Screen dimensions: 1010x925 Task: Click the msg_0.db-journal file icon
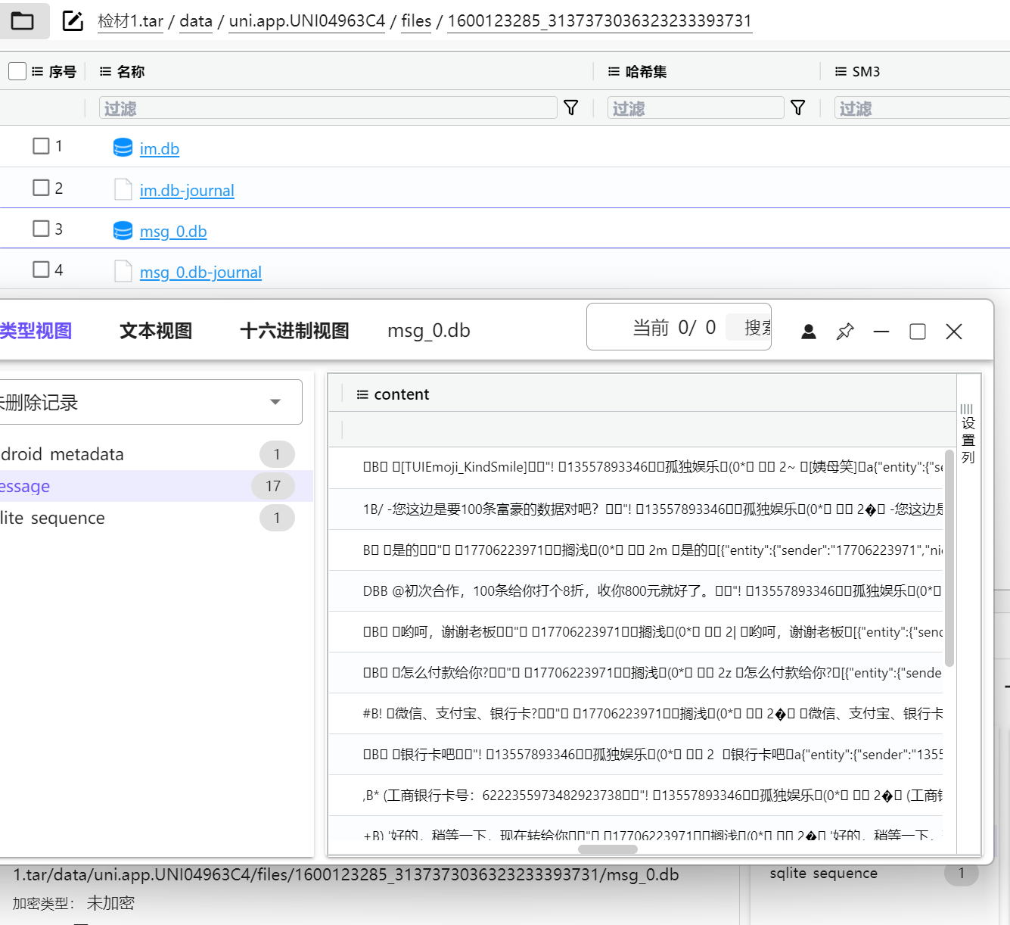click(123, 271)
